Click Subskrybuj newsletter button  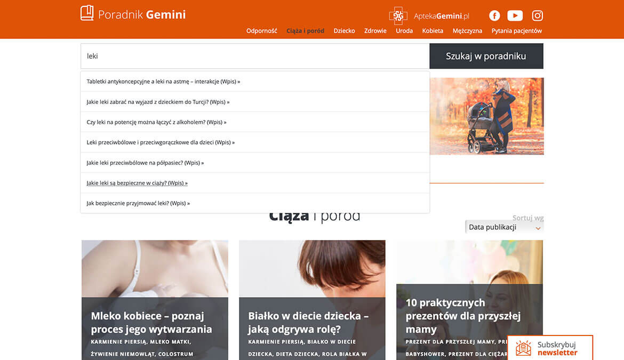[x=557, y=348]
